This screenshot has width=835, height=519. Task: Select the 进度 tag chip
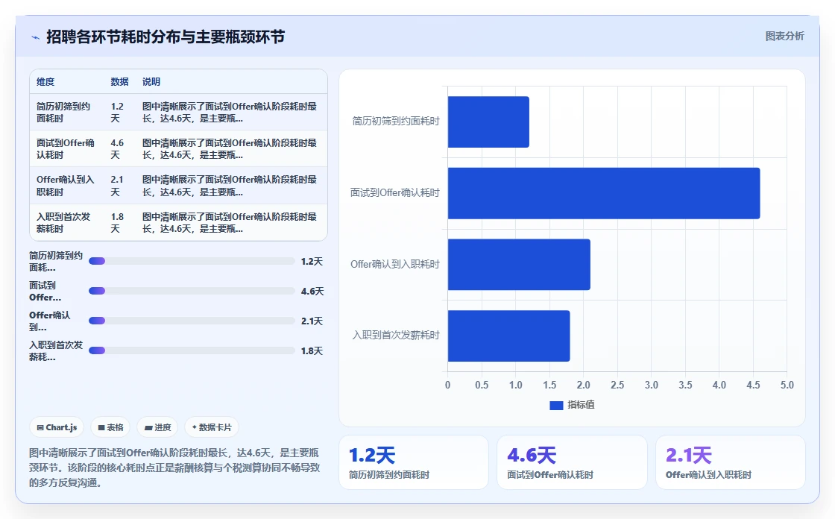tap(157, 427)
